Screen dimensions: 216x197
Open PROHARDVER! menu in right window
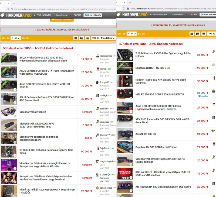(x=159, y=15)
